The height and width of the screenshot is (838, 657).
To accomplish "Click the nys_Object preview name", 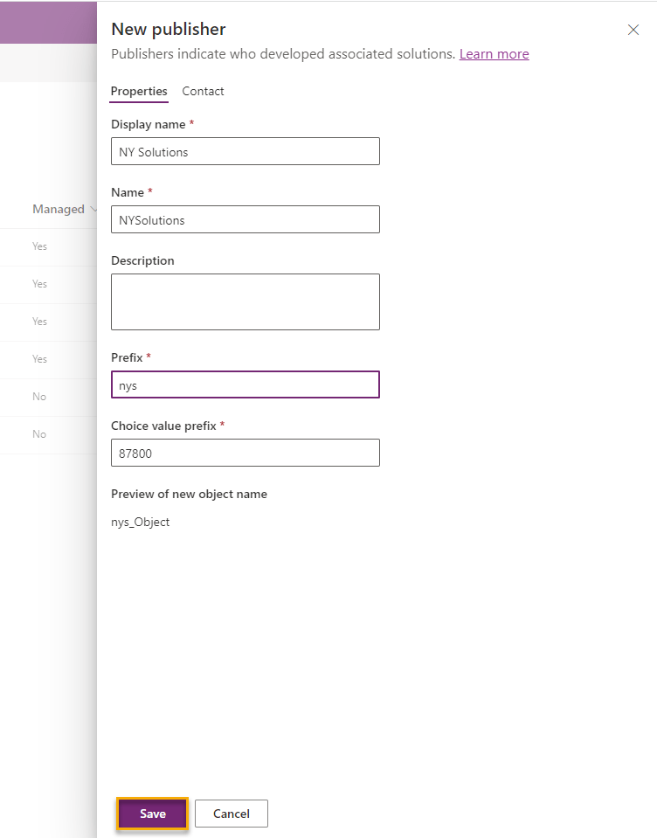I will coord(140,522).
